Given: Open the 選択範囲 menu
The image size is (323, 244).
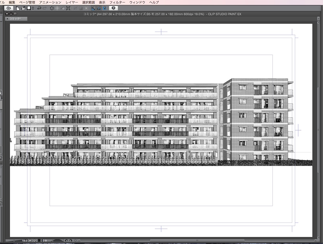Looking at the screenshot, I should coord(89,2).
